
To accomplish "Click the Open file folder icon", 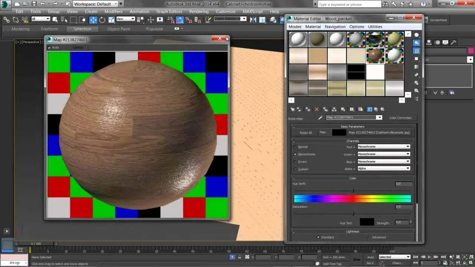I will pyautogui.click(x=25, y=4).
